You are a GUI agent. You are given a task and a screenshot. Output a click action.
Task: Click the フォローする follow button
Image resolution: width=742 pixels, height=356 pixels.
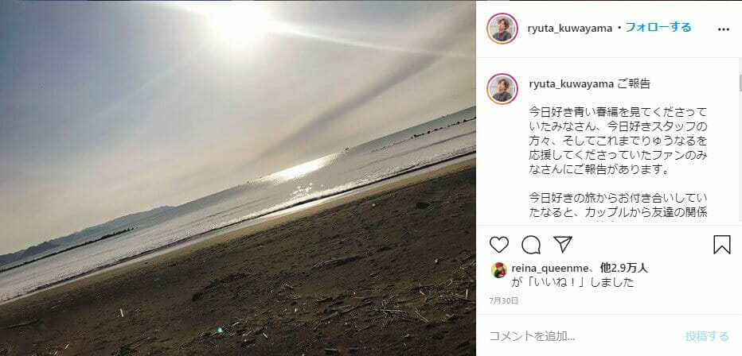coord(658,27)
